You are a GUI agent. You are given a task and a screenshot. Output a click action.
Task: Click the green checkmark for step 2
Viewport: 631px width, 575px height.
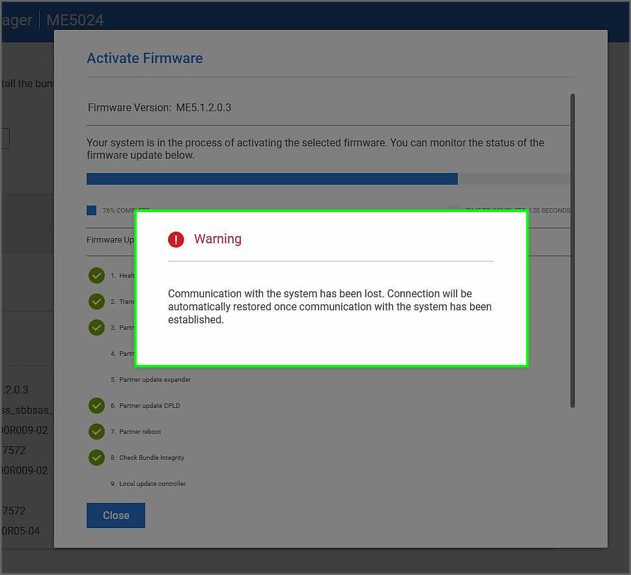(x=96, y=302)
